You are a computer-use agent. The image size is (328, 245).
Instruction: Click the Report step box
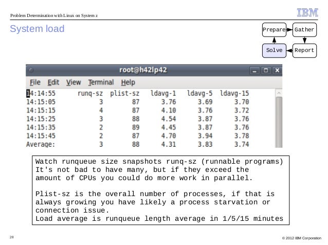(x=304, y=50)
